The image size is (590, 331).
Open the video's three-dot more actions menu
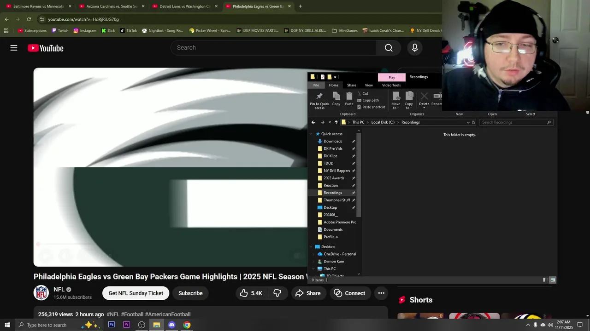(381, 293)
